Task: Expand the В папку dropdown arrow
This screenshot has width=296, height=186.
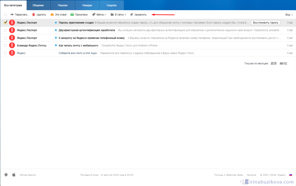Action: pyautogui.click(x=125, y=15)
